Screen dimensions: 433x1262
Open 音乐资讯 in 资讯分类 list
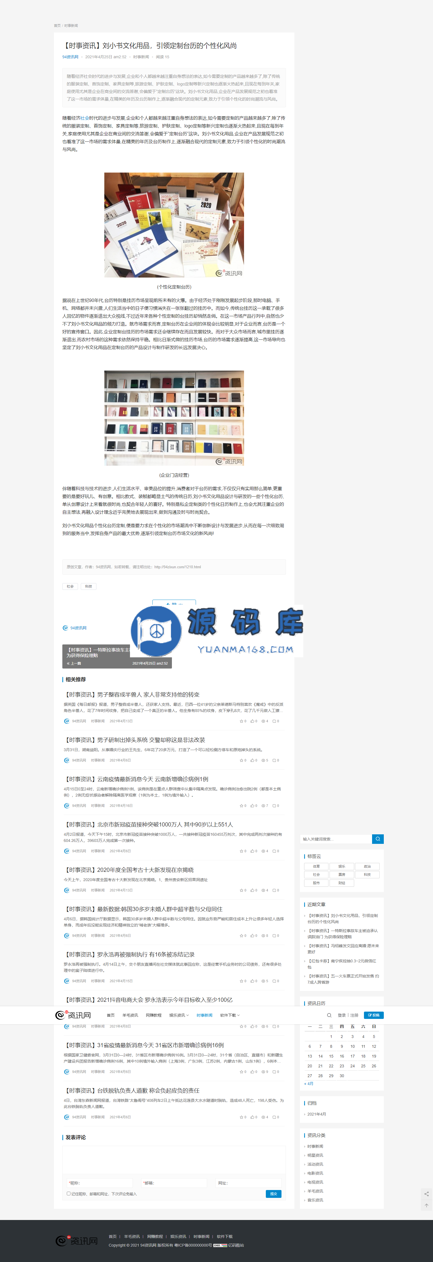point(315,1200)
